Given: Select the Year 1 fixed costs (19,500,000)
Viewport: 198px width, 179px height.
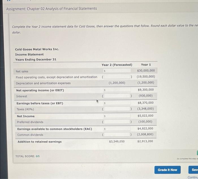Looking at the screenshot, I should coord(146,77).
